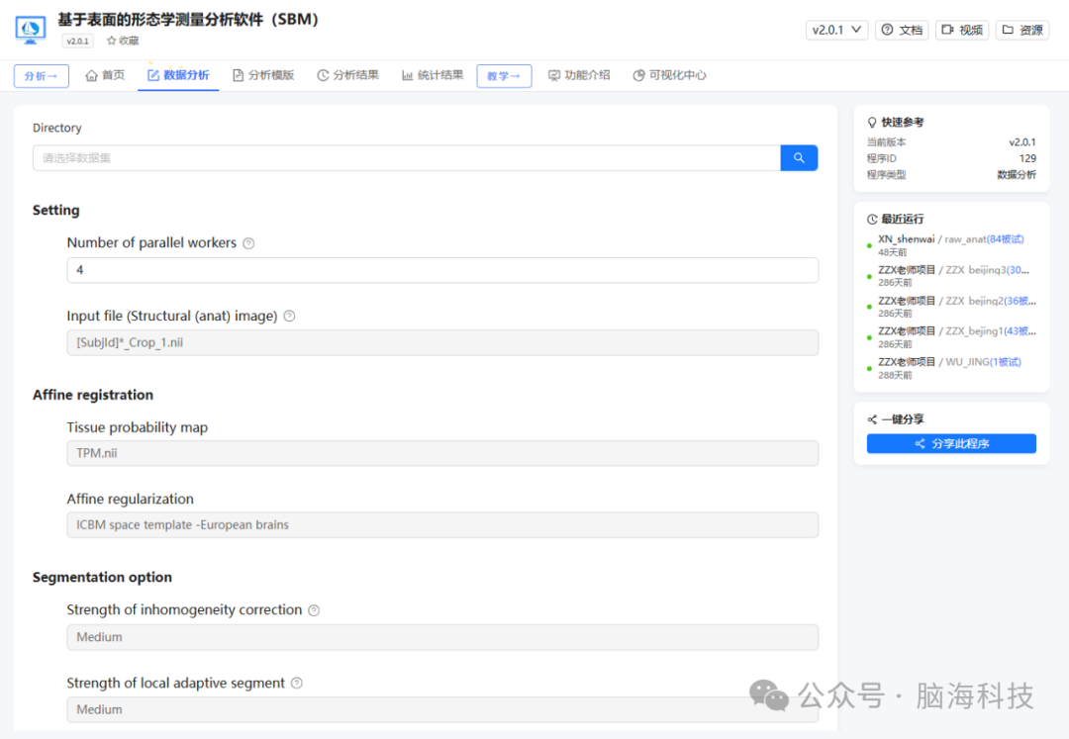The width and height of the screenshot is (1069, 739).
Task: Click the v2.0.1 version tag under title
Action: (78, 41)
